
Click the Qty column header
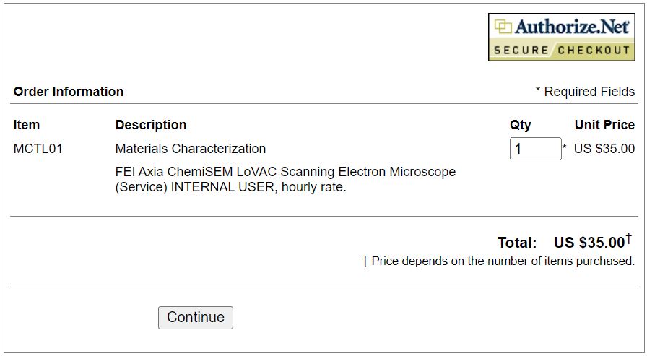(520, 125)
